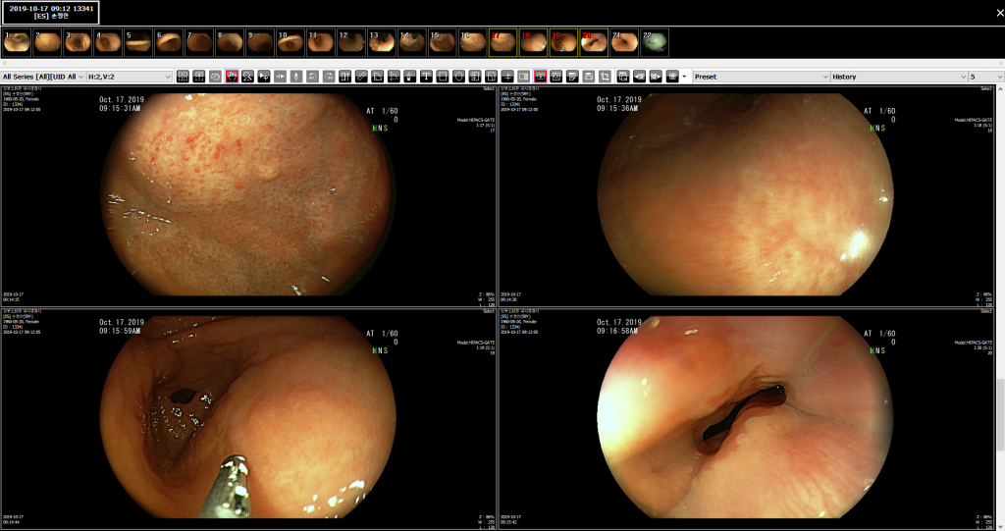Click the 09:15:31AM endoscopy image panel
Screen dimensions: 1005x531
click(248, 196)
